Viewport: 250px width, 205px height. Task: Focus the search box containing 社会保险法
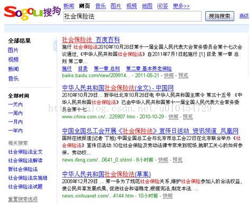tap(132, 16)
